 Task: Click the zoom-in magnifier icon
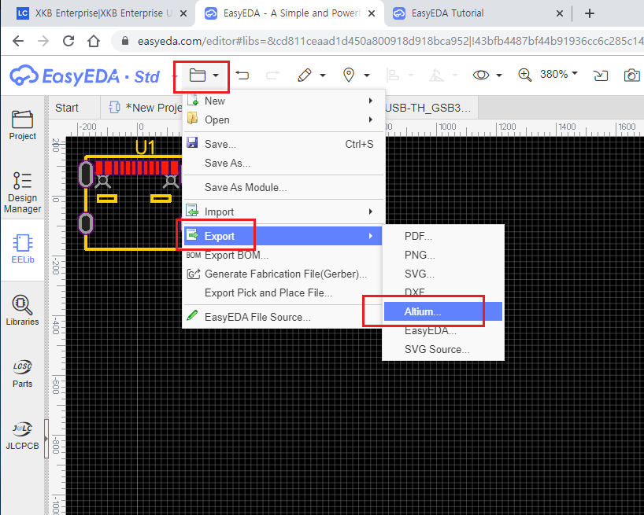524,75
